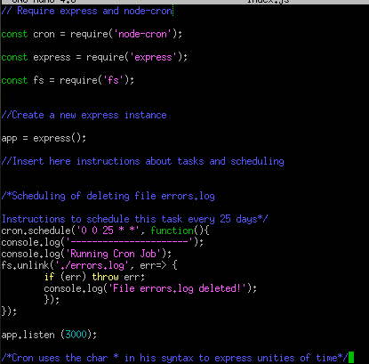Click the './errors.log' path string

pos(92,265)
